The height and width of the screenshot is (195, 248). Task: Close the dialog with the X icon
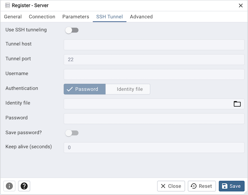(x=241, y=5)
